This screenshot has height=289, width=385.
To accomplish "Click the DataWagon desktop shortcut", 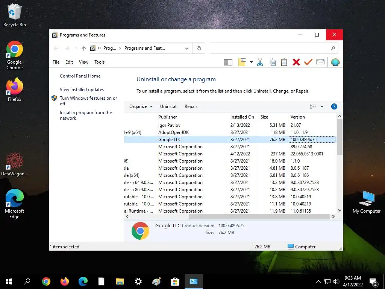I will [x=15, y=164].
